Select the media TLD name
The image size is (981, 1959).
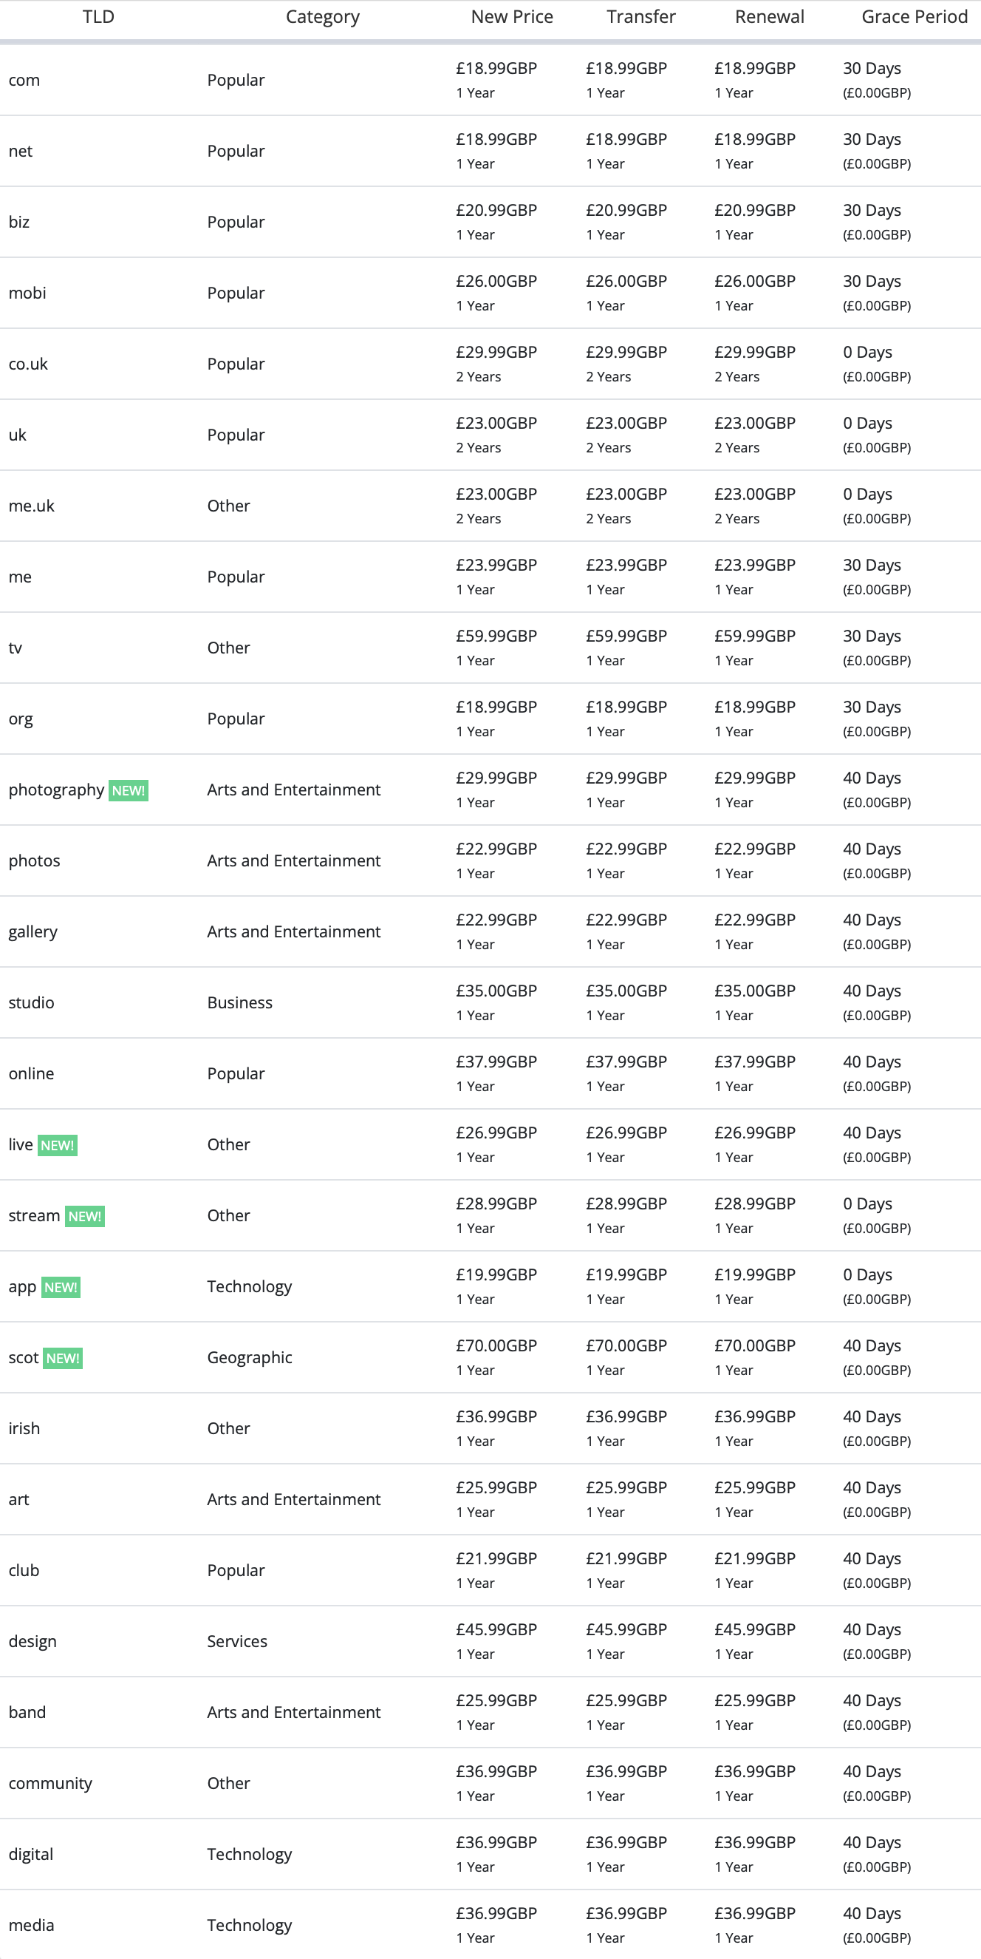[x=31, y=1926]
